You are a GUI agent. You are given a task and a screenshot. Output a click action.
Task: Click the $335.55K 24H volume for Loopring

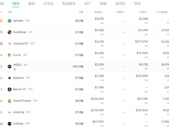[x=142, y=110]
